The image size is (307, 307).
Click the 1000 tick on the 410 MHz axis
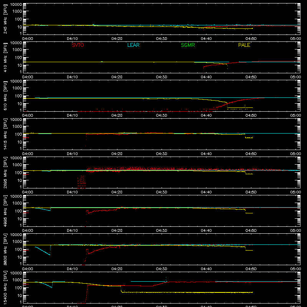17,50
